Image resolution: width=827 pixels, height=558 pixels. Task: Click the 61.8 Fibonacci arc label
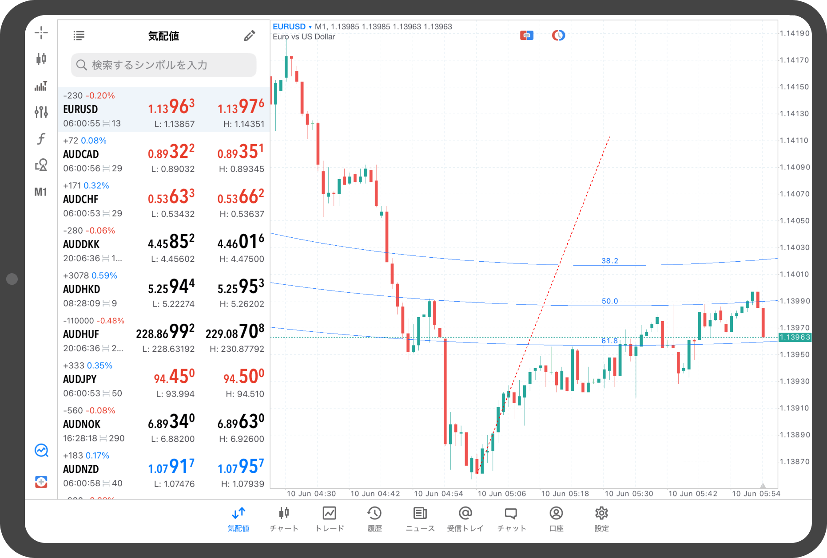click(609, 341)
